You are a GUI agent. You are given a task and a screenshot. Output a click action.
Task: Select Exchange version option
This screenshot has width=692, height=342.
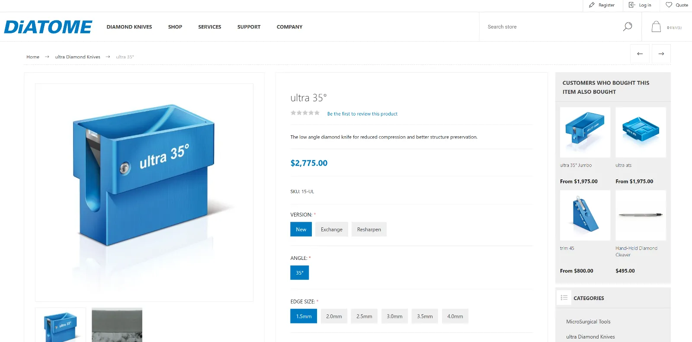click(332, 230)
